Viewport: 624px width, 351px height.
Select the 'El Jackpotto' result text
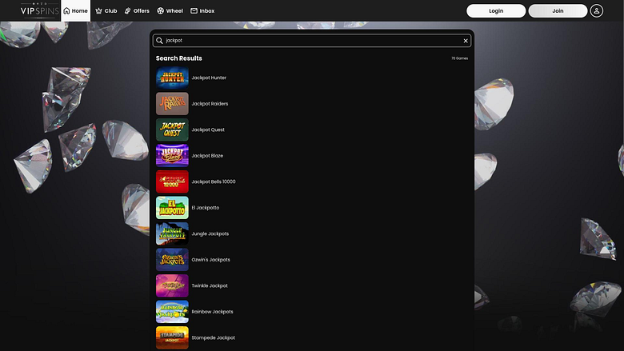[x=206, y=208]
